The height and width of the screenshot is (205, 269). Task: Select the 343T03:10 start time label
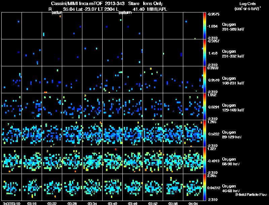click(x=12, y=203)
